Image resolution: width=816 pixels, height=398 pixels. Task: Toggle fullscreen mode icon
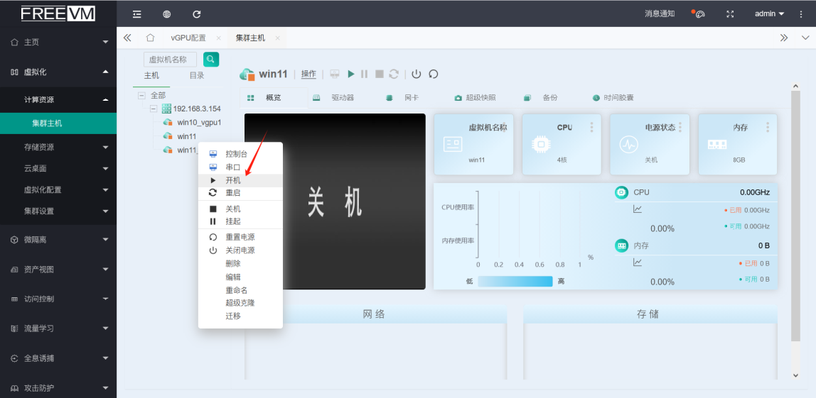click(x=730, y=14)
